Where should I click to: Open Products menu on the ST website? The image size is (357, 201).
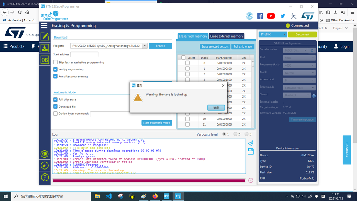[x=14, y=46]
